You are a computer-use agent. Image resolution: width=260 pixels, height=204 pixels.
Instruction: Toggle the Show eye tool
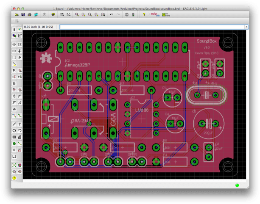20,30
